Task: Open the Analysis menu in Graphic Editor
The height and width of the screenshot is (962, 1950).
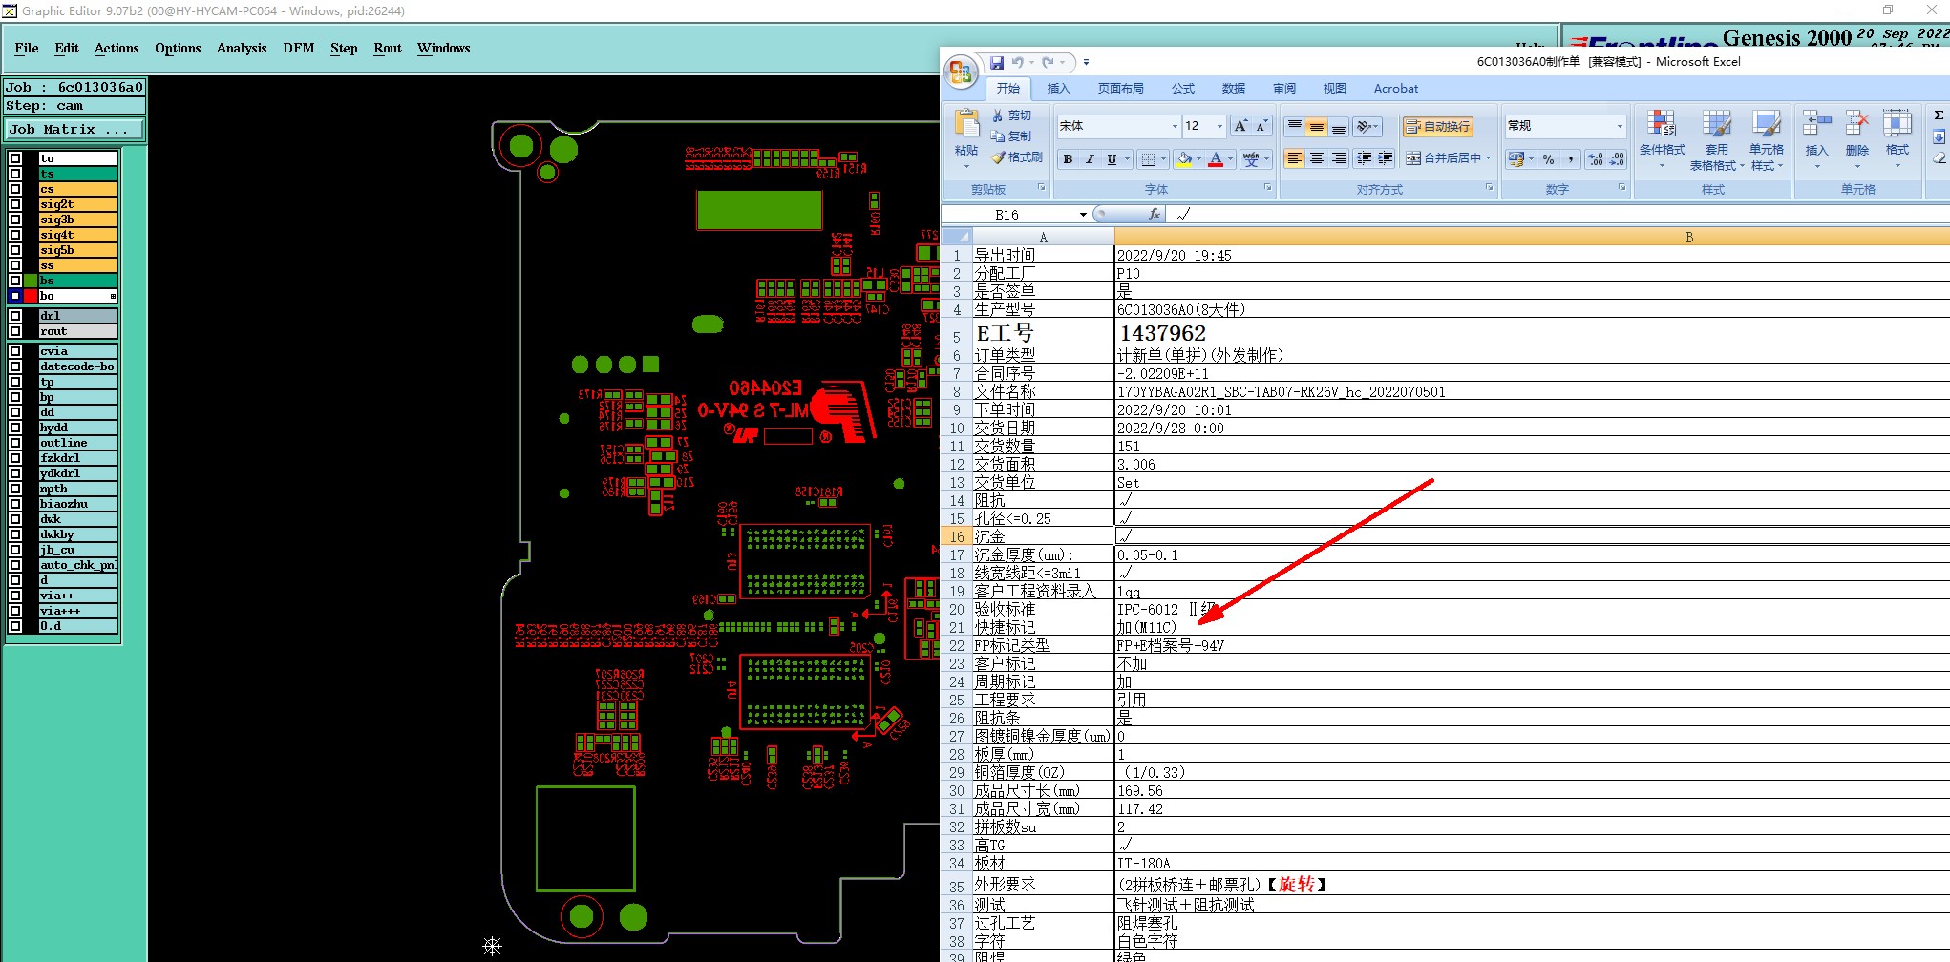Action: coord(242,48)
